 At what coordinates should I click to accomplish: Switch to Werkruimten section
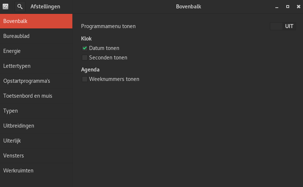[36, 171]
